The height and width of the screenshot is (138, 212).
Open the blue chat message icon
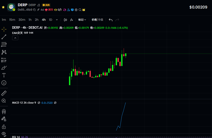point(72,10)
